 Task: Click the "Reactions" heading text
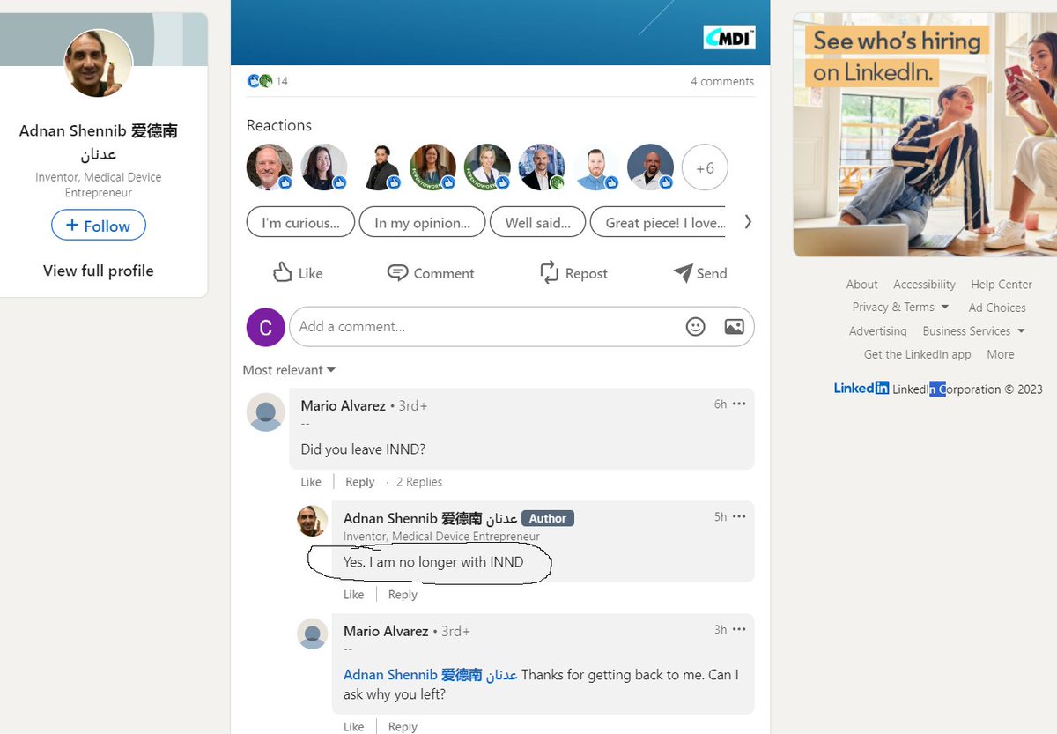pyautogui.click(x=279, y=125)
